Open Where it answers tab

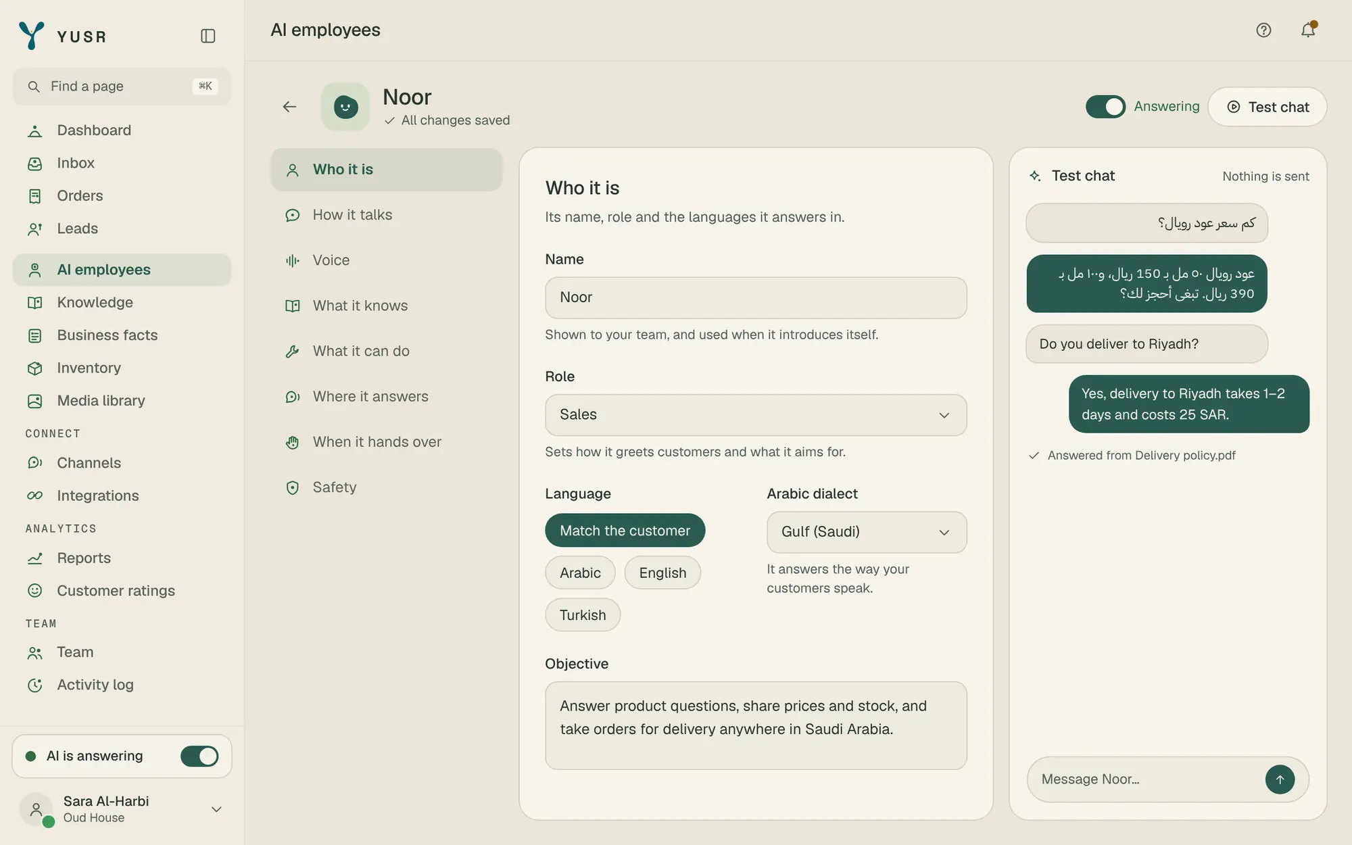tap(387, 396)
